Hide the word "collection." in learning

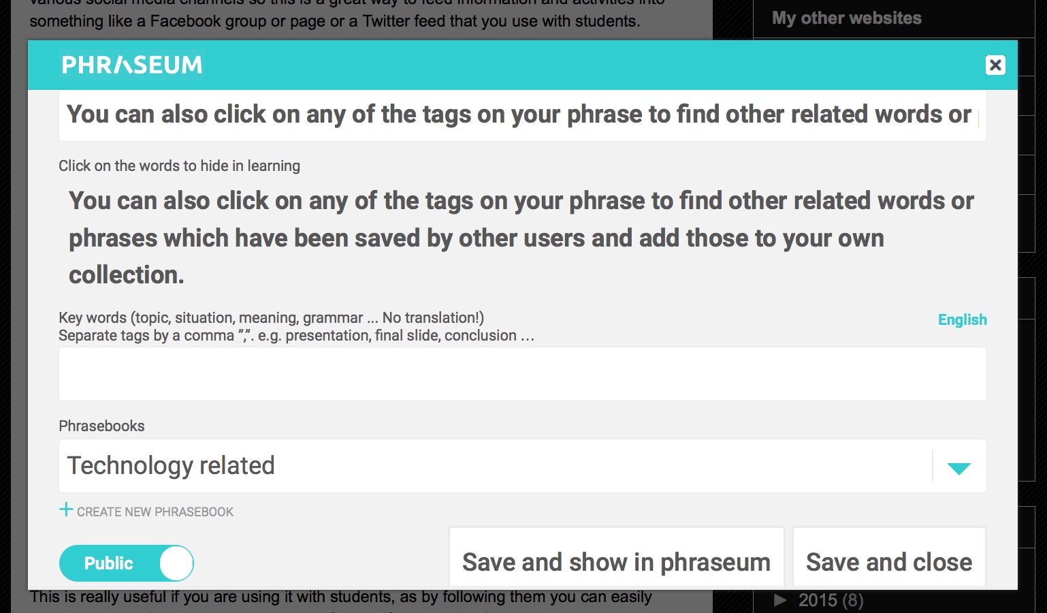pos(127,275)
